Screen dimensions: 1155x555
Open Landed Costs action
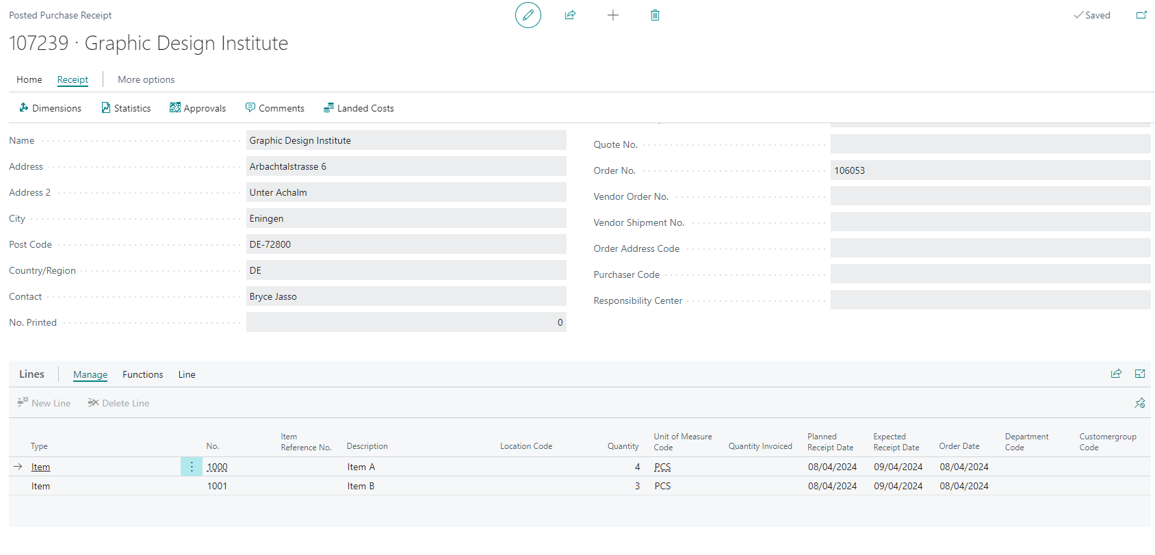point(359,108)
